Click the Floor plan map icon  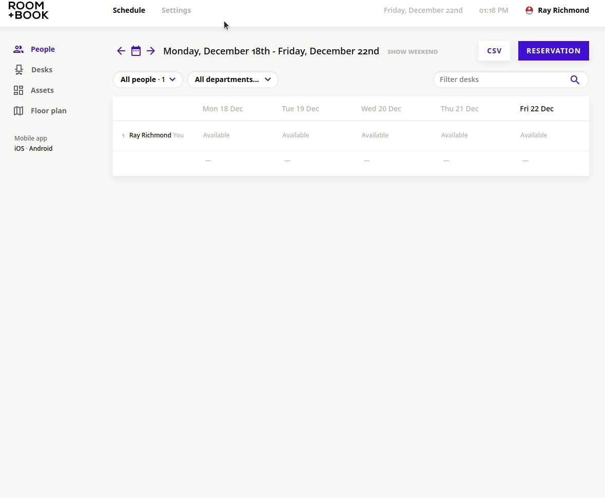pos(18,111)
